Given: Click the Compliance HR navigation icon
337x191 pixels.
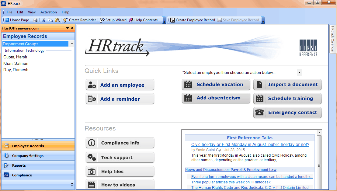Looking at the screenshot, I should (7, 175).
